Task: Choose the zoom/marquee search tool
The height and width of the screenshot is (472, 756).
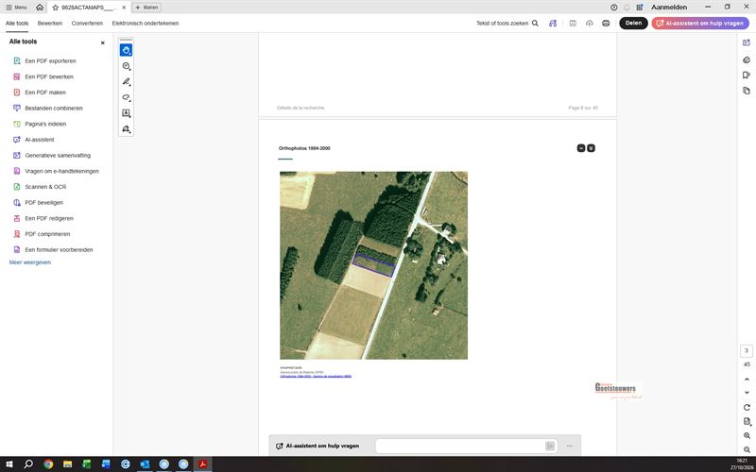Action: click(x=126, y=66)
